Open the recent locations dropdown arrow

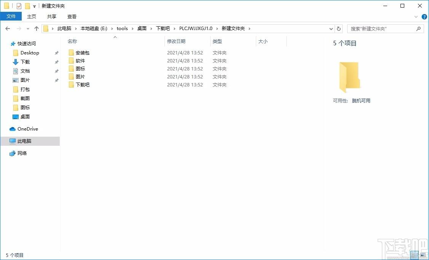click(28, 29)
